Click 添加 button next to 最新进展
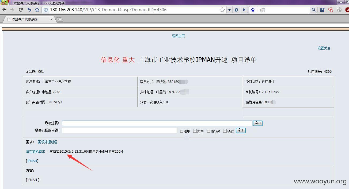 coord(258,123)
